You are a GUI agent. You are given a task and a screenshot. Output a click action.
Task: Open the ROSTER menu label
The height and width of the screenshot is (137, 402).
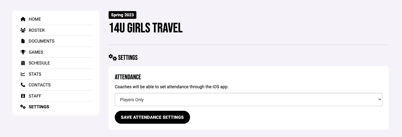37,30
